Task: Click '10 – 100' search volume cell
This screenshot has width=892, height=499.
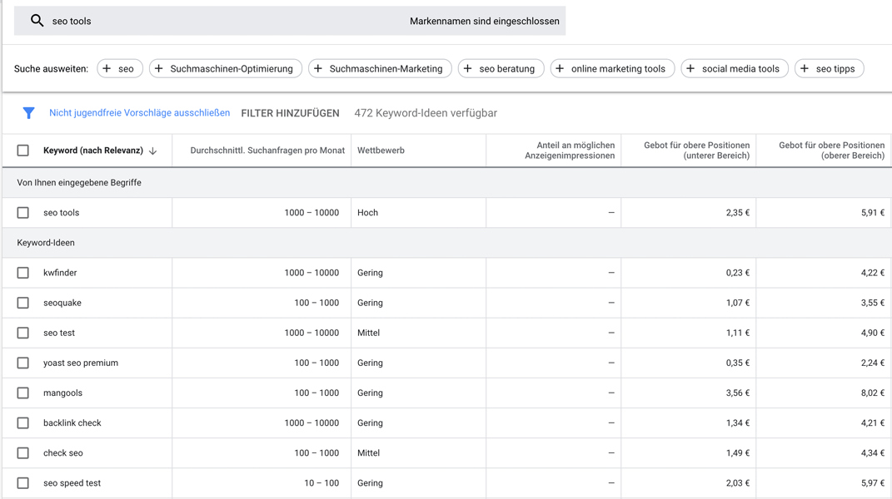Action: tap(321, 483)
